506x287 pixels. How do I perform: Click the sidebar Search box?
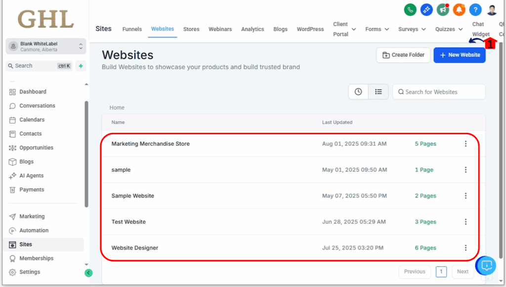pyautogui.click(x=40, y=66)
